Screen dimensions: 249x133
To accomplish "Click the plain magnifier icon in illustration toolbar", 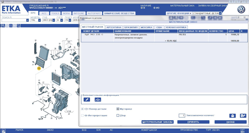I will point(18,26).
